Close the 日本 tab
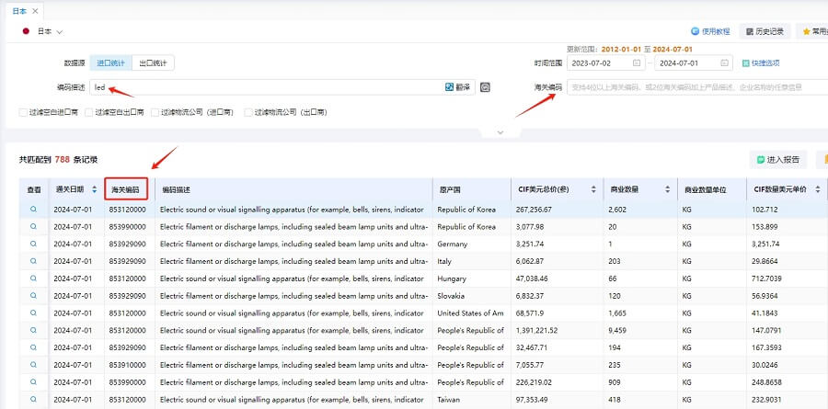The image size is (828, 409). 35,10
